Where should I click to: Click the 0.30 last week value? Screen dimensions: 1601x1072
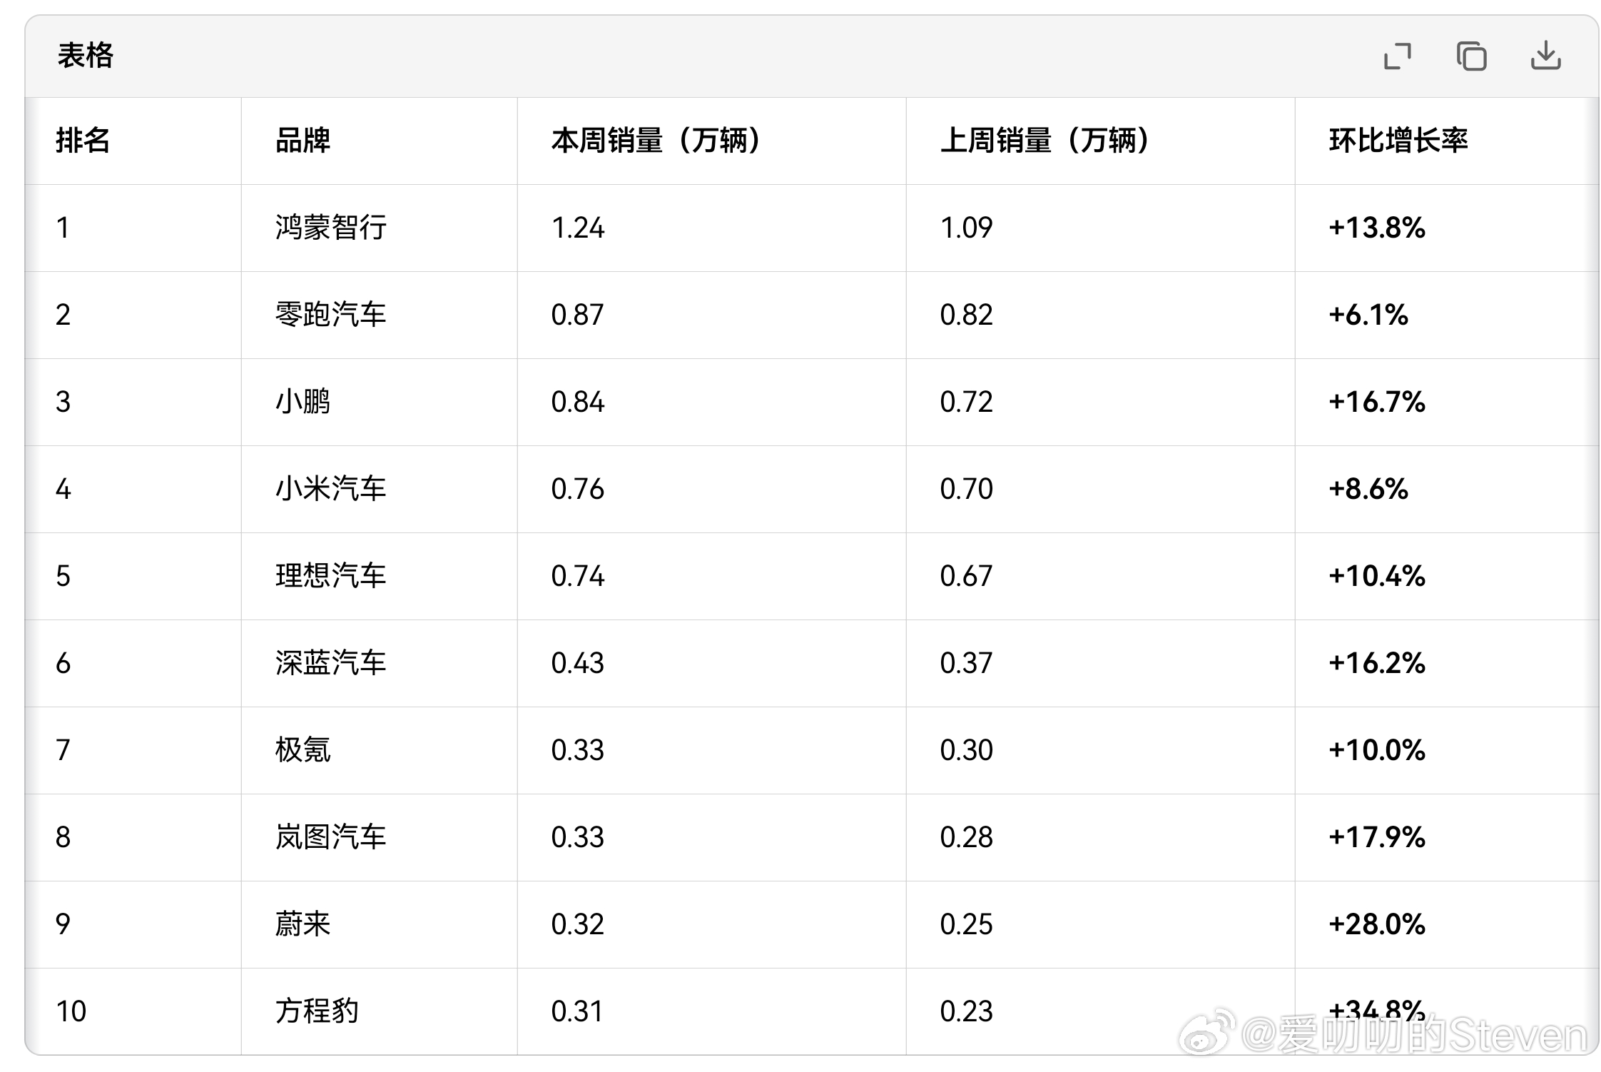click(967, 750)
